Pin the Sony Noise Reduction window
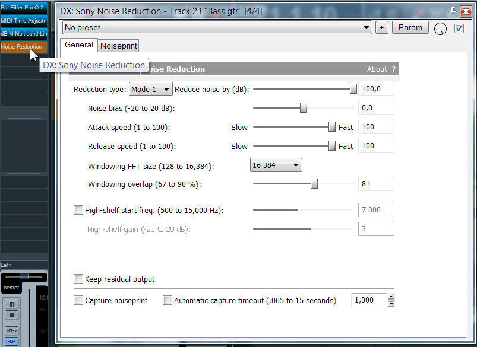Image resolution: width=477 pixels, height=347 pixels. point(453,11)
